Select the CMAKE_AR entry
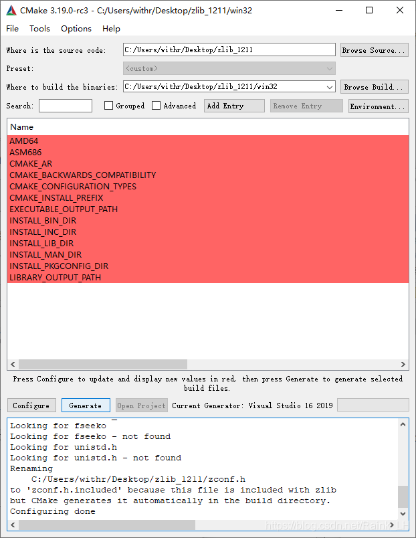The height and width of the screenshot is (538, 416). [208, 164]
